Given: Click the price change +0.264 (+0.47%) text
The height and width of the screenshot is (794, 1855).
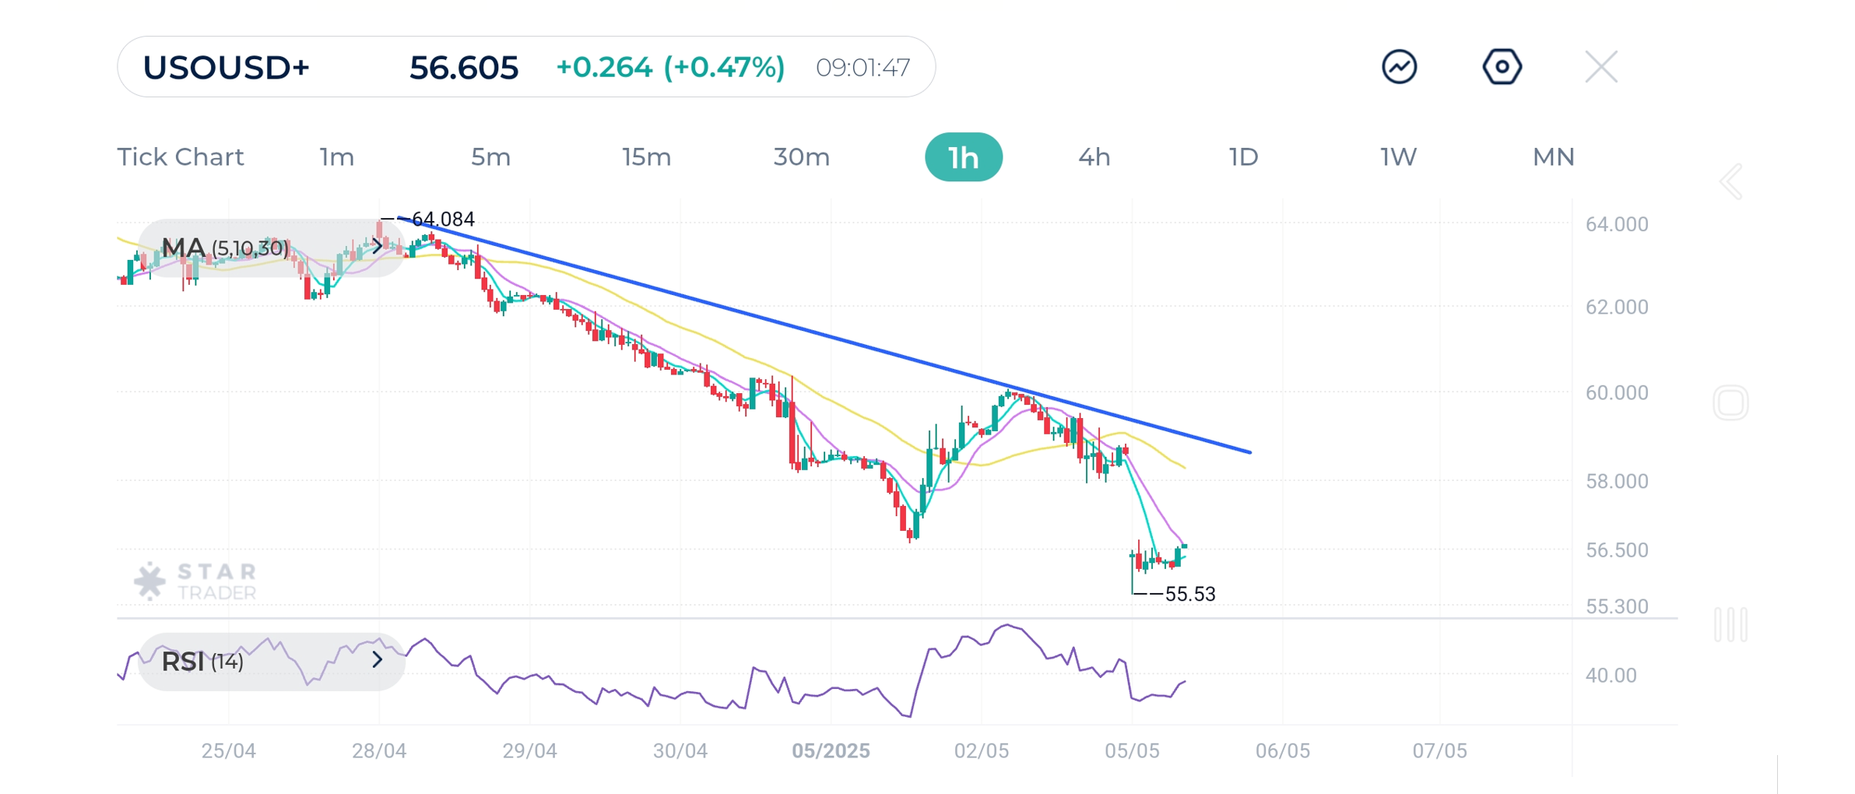Looking at the screenshot, I should [x=670, y=67].
